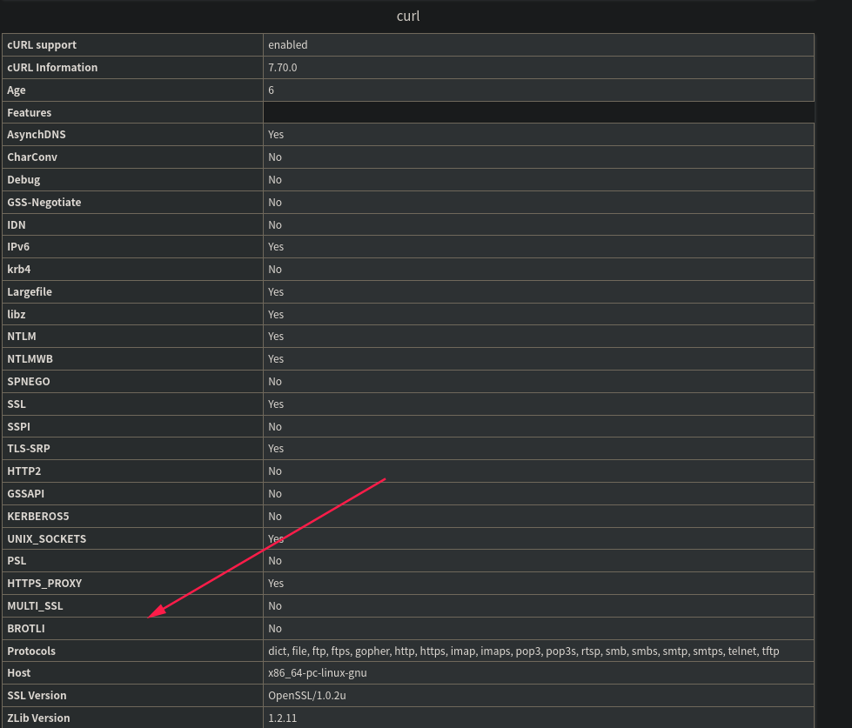This screenshot has height=728, width=852.
Task: Select the "cURL Information" row label
Action: coord(52,67)
